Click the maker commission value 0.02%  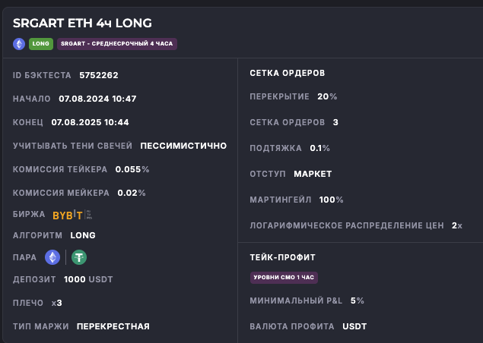point(131,193)
